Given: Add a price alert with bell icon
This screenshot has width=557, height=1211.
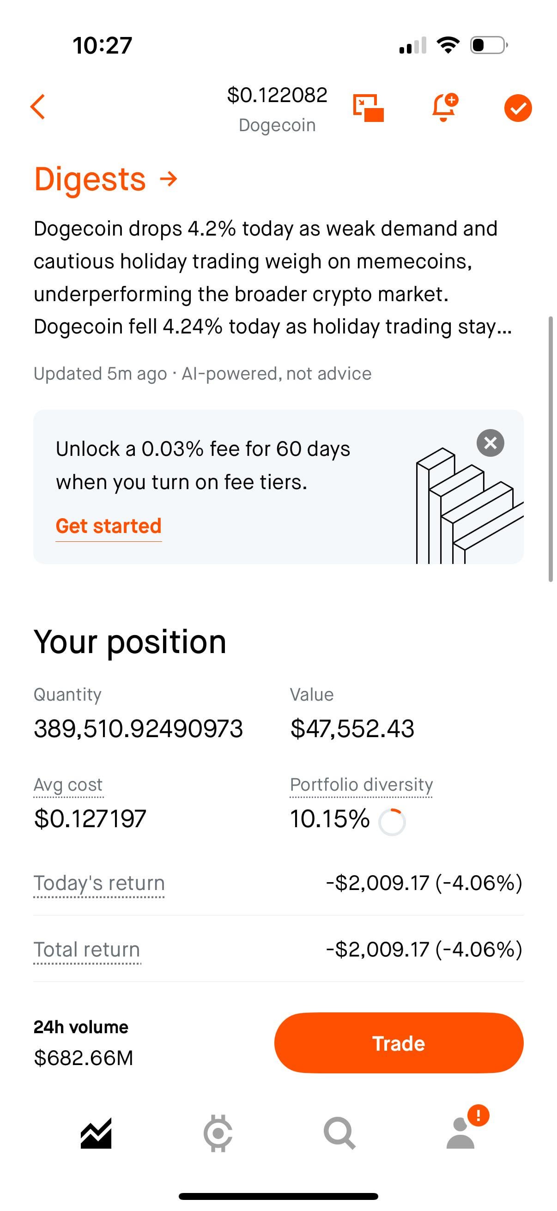Looking at the screenshot, I should tap(444, 107).
